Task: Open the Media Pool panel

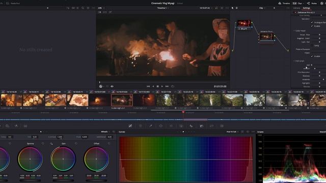Action: (13, 4)
